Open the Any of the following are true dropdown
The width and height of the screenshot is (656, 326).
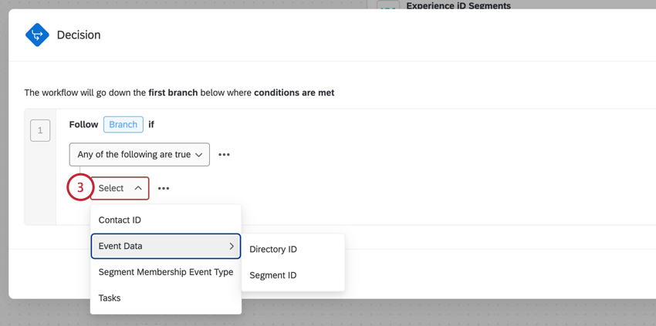(x=140, y=155)
